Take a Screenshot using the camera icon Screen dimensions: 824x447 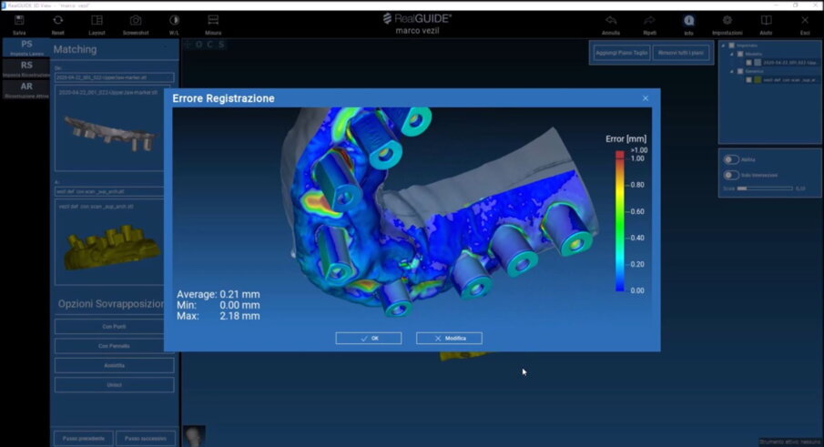click(136, 21)
